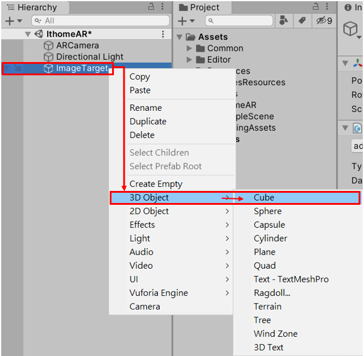Open the Effects submenu

pos(171,225)
